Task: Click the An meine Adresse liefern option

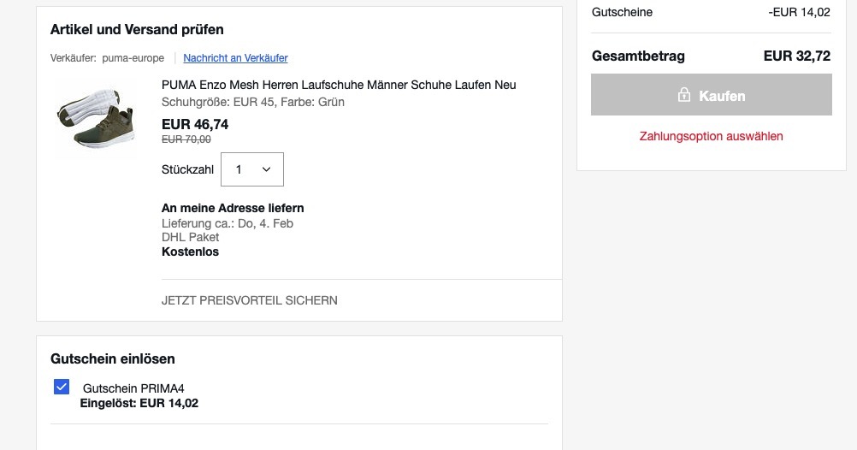Action: pyautogui.click(x=233, y=208)
